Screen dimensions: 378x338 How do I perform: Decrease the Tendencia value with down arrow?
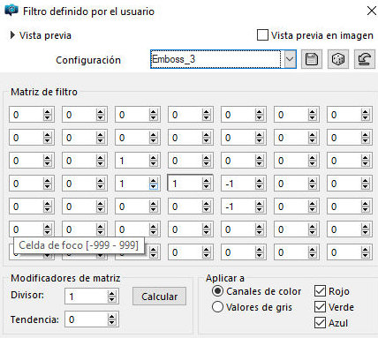[111, 322]
